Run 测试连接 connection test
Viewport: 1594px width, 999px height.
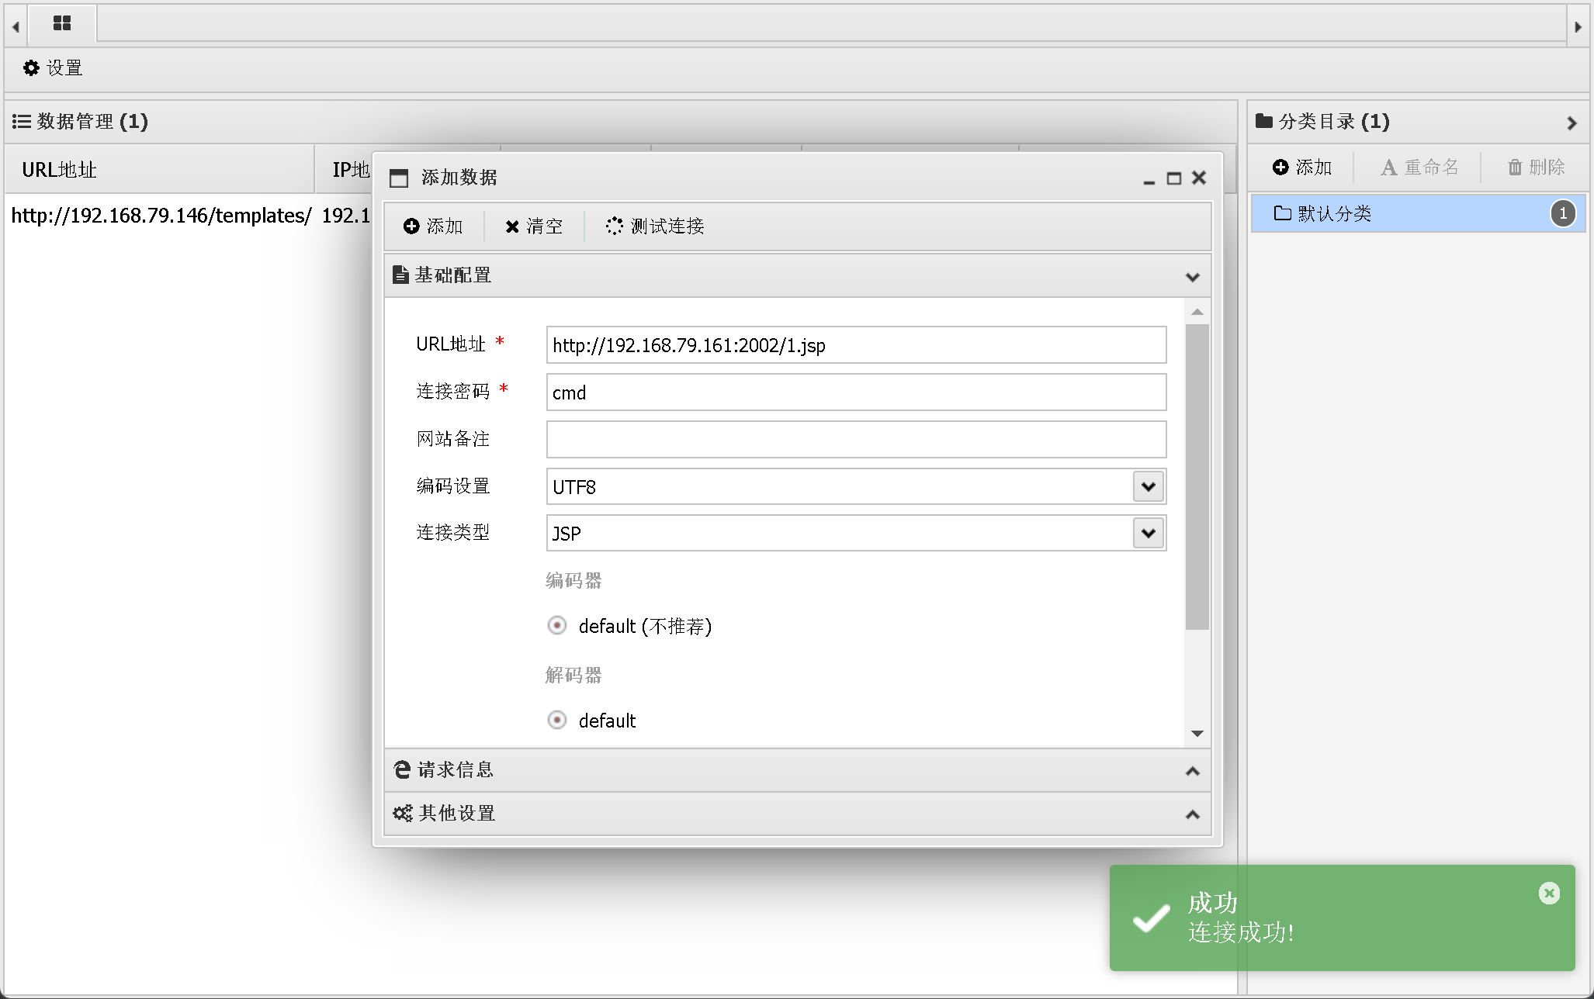[654, 226]
